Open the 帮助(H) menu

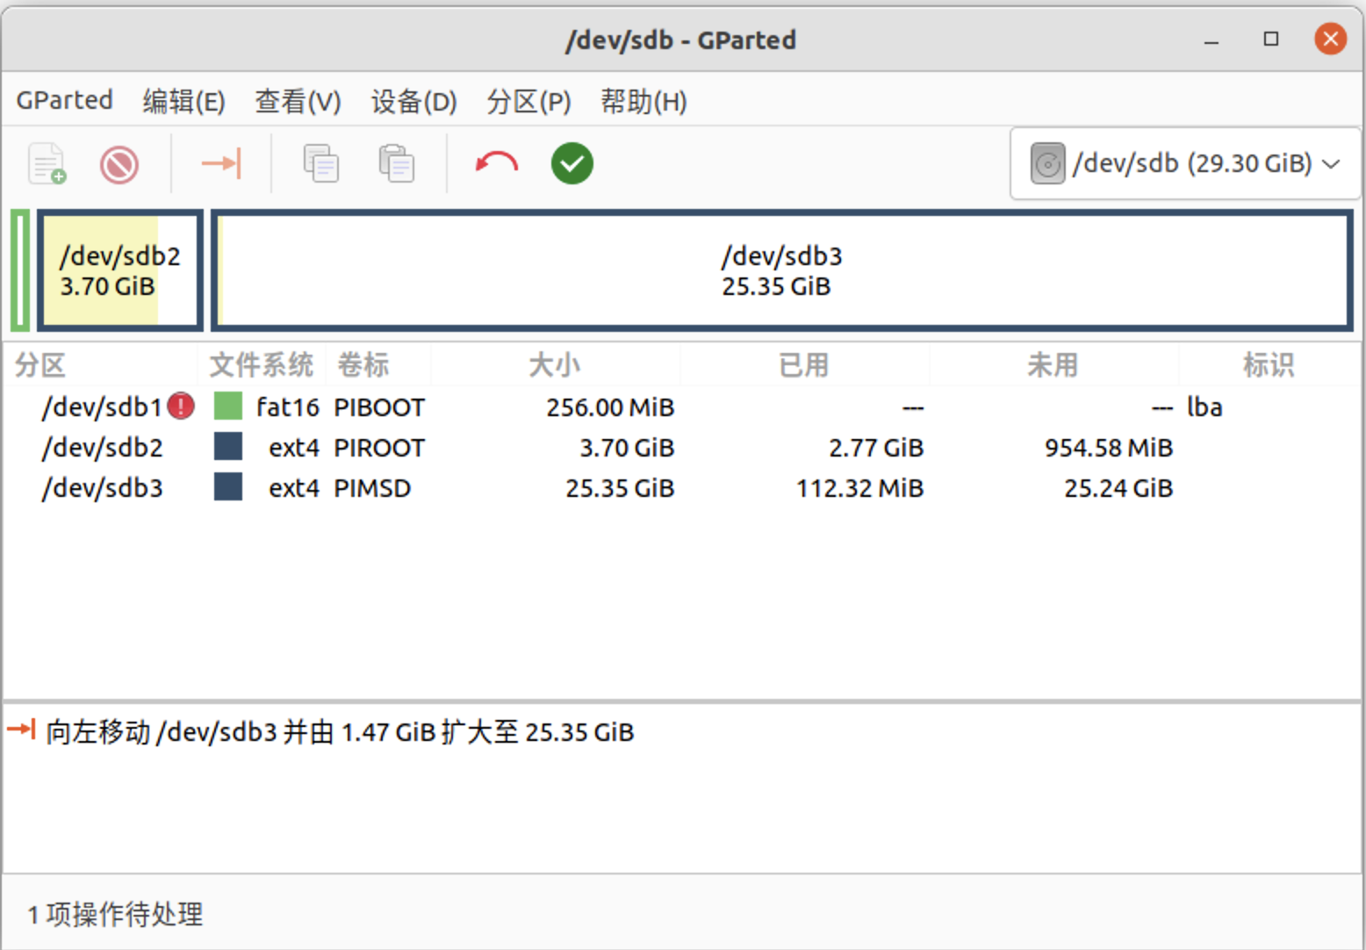pos(643,102)
